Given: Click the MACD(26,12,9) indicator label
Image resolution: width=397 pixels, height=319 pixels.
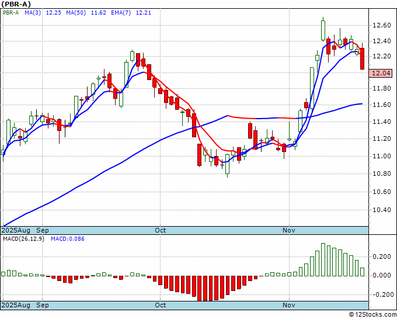Looking at the screenshot, I should pyautogui.click(x=23, y=239).
